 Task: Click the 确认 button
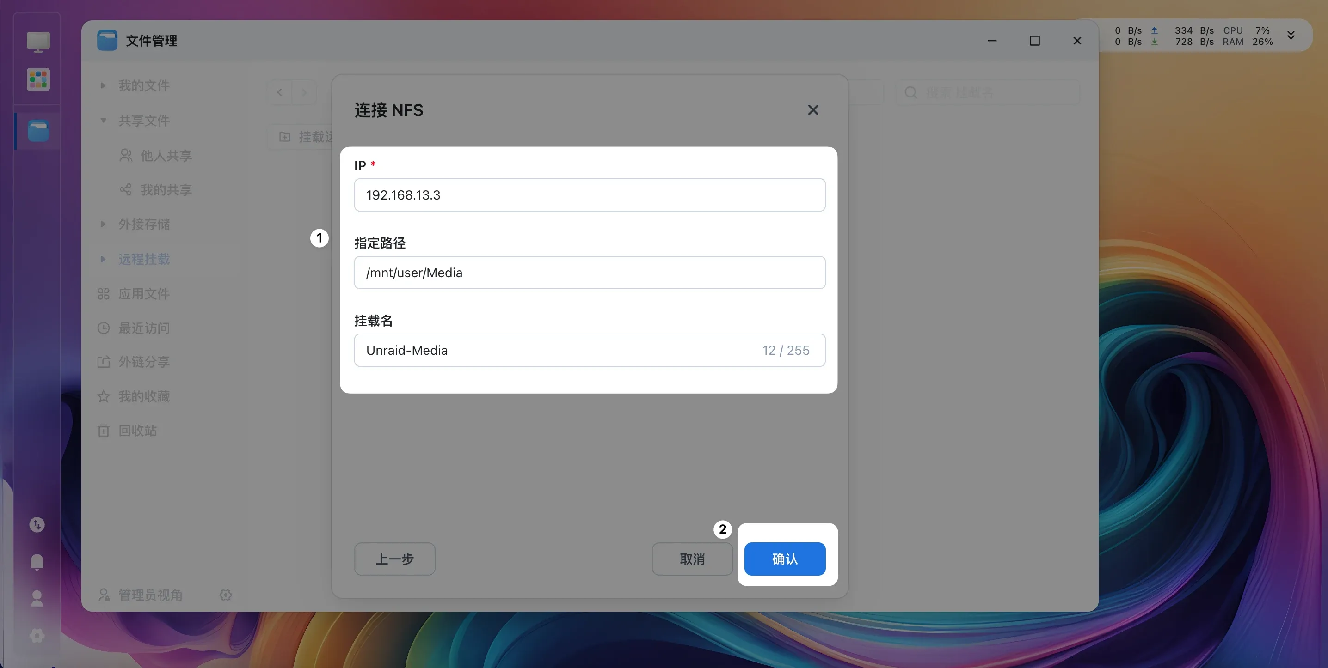785,559
